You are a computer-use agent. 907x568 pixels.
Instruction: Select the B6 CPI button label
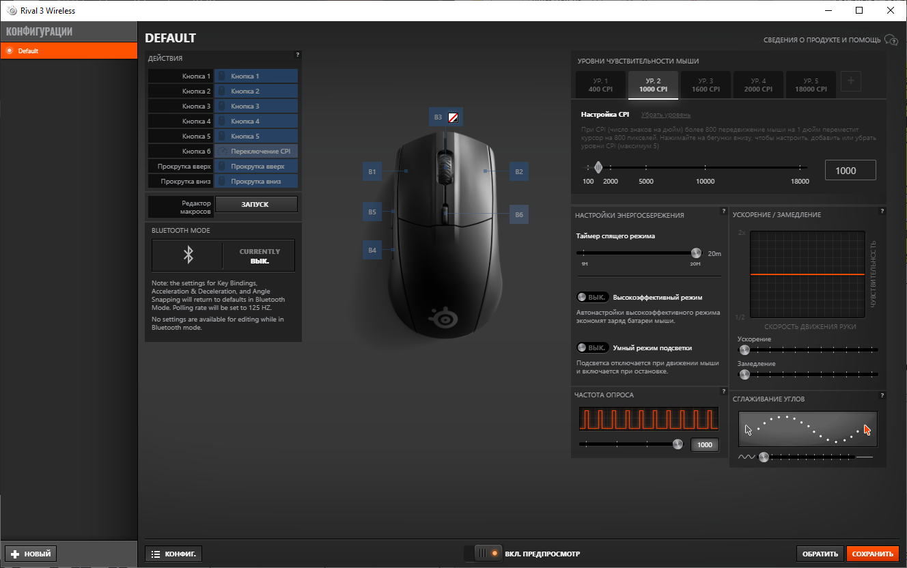(519, 214)
